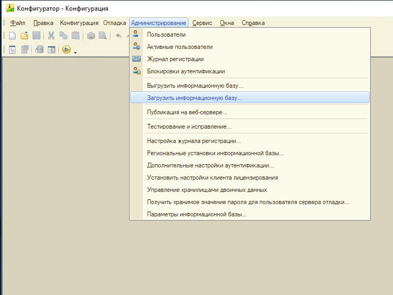Select Выгрузить информационную базу

tap(195, 85)
